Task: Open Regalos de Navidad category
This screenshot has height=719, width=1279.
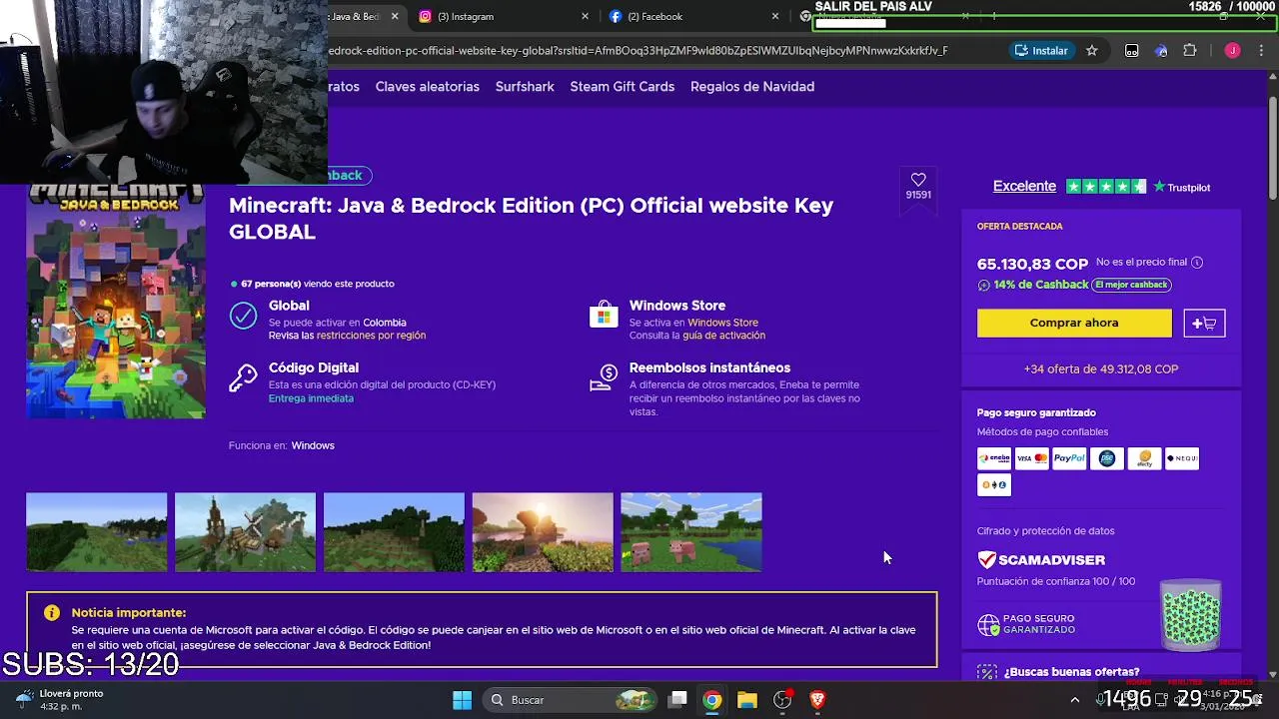Action: [x=752, y=87]
